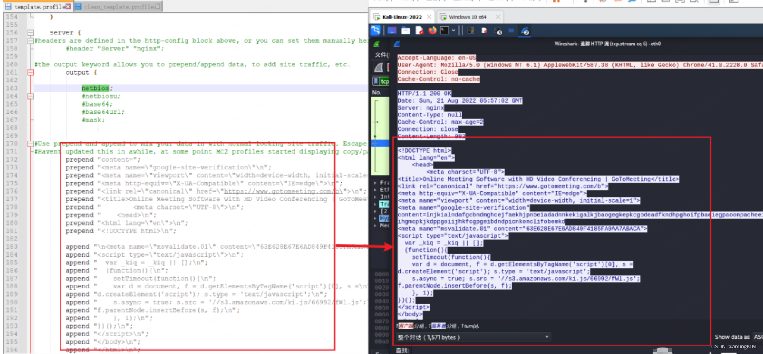Click the No. column header in packet list

[x=377, y=92]
